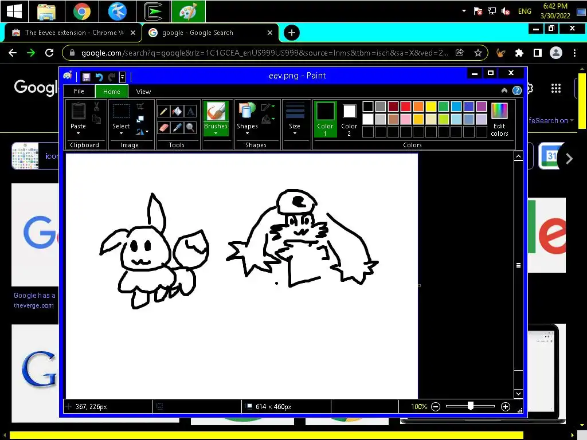Screen dimensions: 587x440
Task: Open a new Chrome tab
Action: tap(292, 33)
